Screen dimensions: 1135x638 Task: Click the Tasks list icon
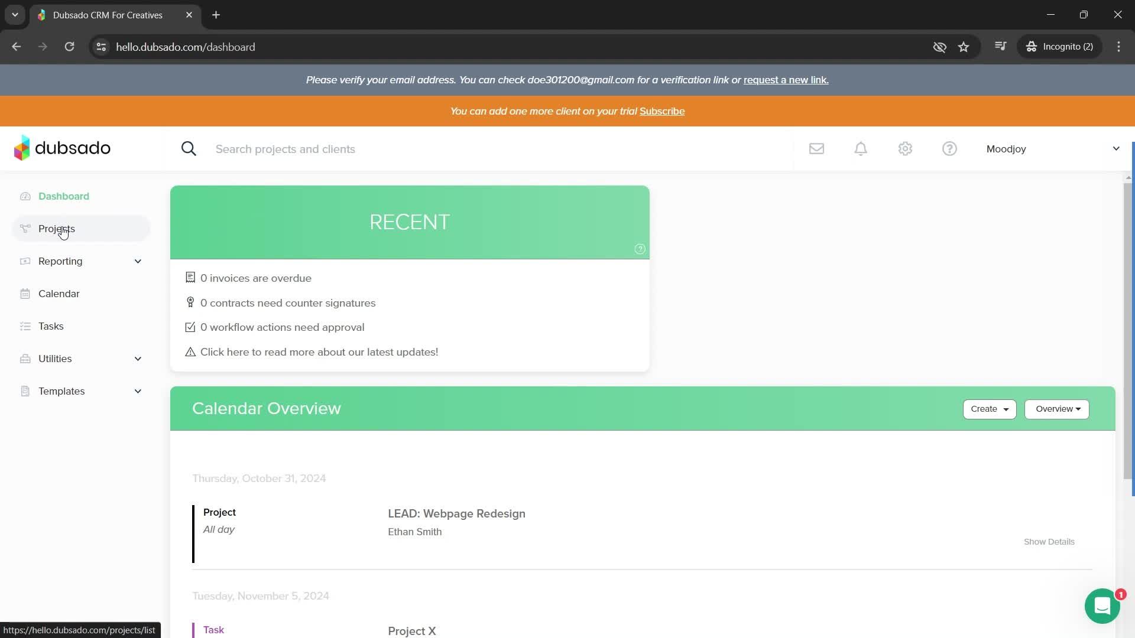(25, 326)
